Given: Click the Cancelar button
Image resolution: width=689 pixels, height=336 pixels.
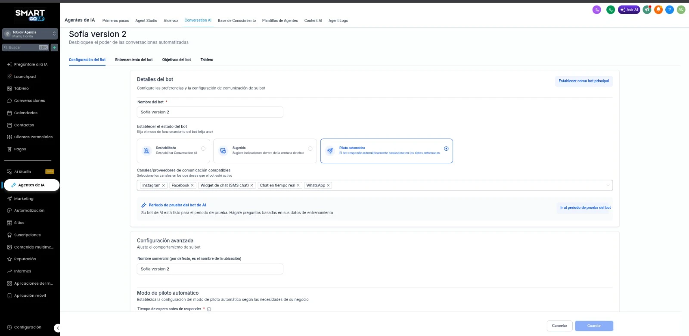Looking at the screenshot, I should 559,326.
